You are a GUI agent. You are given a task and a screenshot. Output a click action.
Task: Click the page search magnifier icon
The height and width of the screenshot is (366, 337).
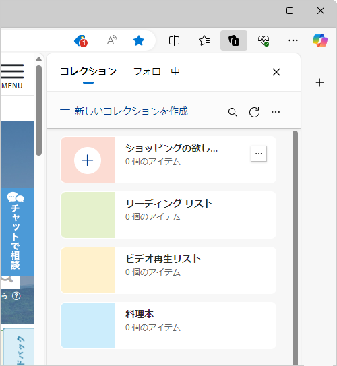(7, 278)
